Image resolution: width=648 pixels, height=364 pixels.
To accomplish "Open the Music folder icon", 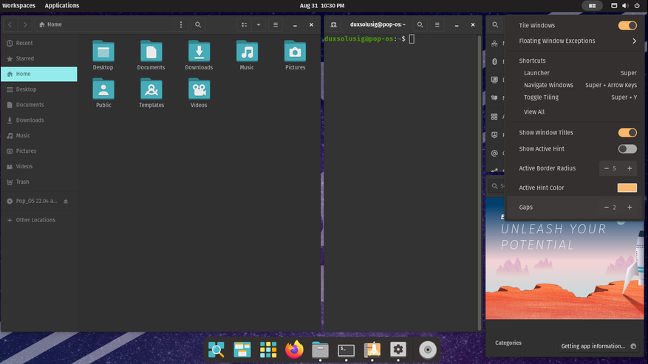I will coord(247,53).
